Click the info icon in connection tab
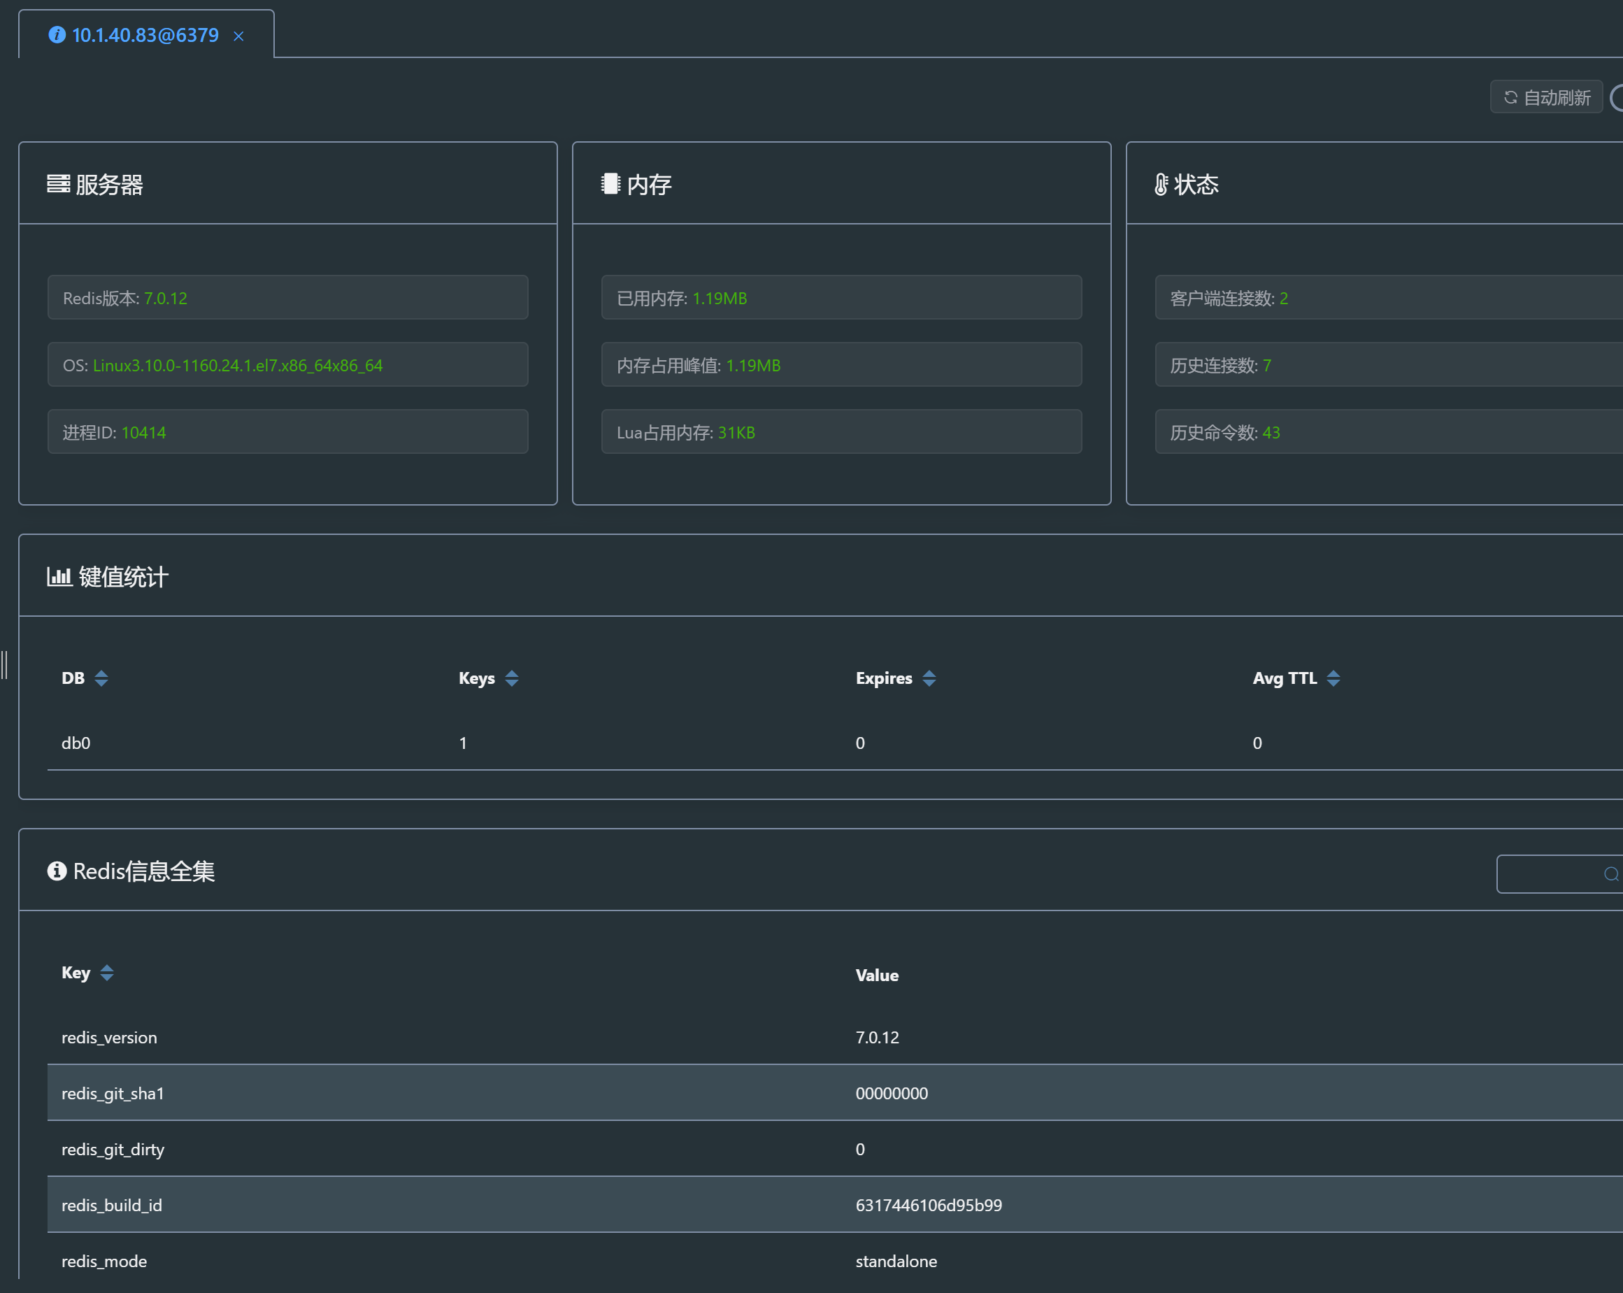Viewport: 1623px width, 1293px height. 57,35
